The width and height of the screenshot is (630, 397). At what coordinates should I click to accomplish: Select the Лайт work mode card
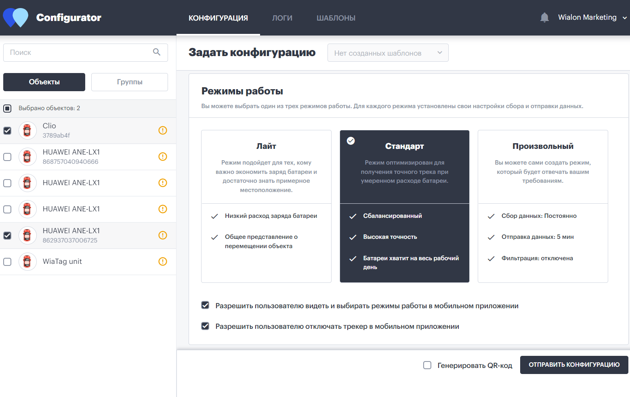coord(266,206)
